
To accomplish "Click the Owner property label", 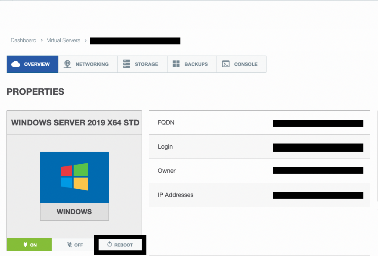I will tap(167, 171).
